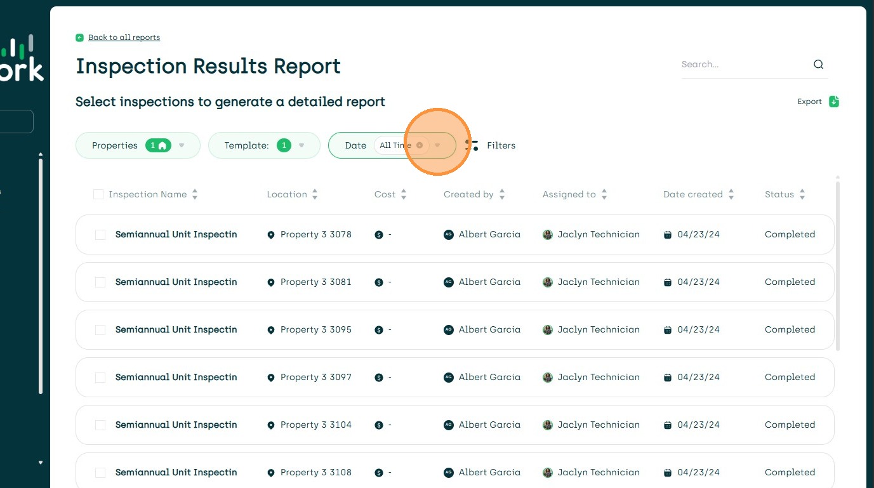Open the Semiannual Unit Inspection for Property 3 3108
Viewport: 874px width, 488px height.
tap(176, 472)
